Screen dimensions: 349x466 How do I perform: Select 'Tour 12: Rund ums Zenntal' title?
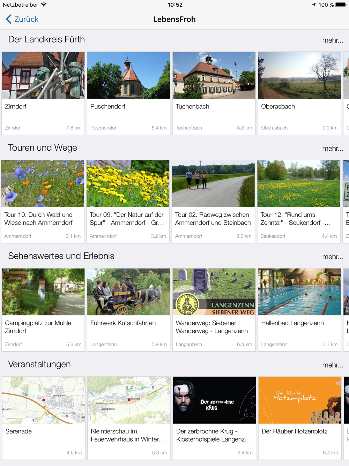(x=296, y=219)
